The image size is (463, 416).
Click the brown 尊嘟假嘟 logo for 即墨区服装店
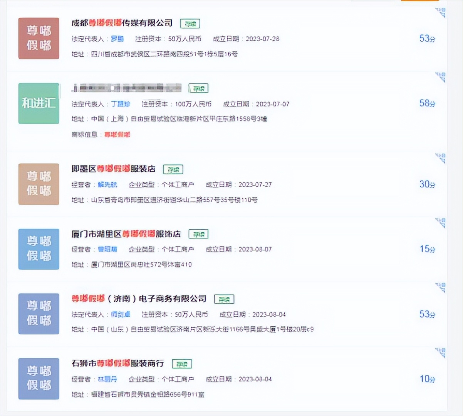pos(39,184)
